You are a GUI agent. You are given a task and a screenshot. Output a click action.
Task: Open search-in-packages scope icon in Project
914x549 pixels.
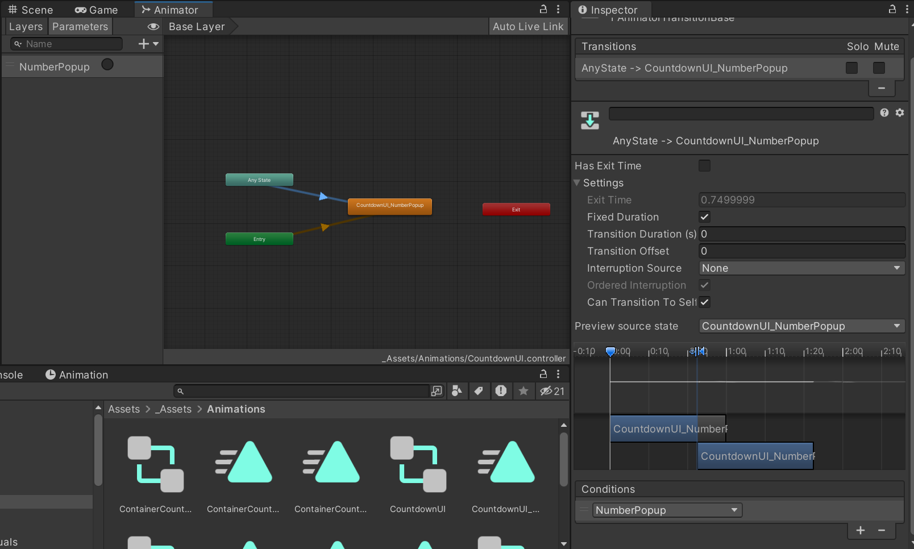[x=437, y=391]
